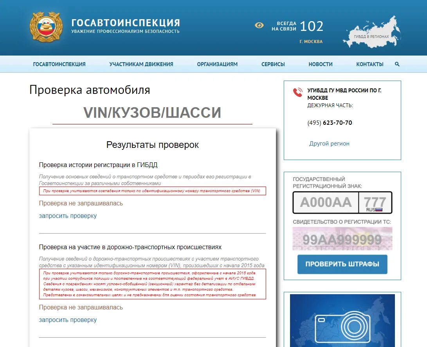Open the Russia map ГИБДД в регионах

coord(372,32)
